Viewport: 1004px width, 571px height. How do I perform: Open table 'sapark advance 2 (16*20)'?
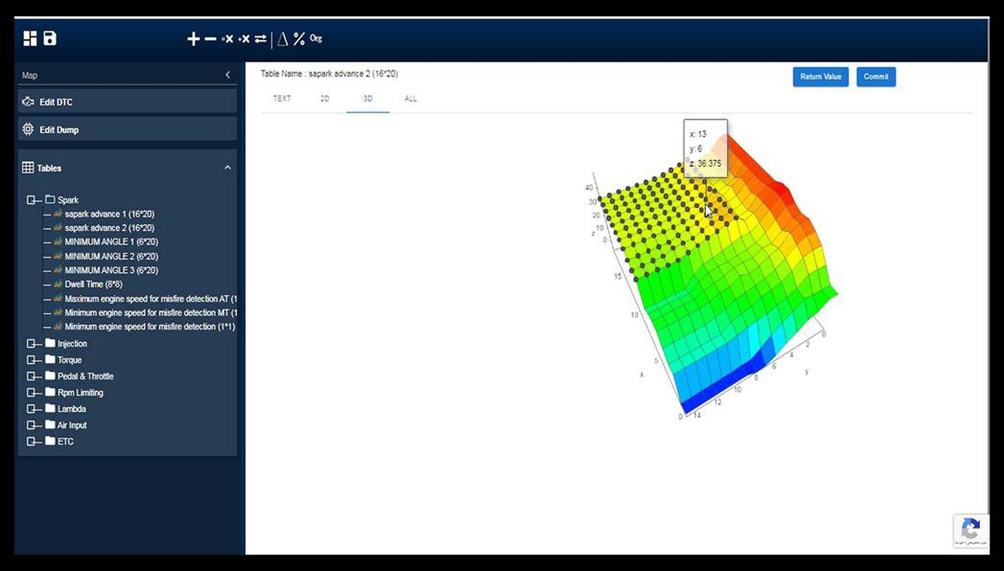[x=110, y=228]
